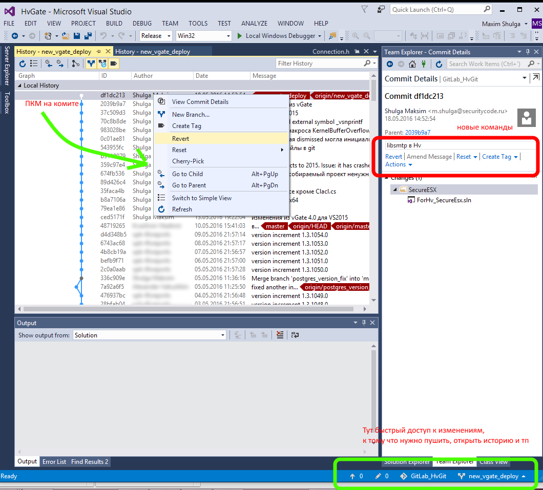Click the green Manage Connections plug icon
Screen dimensions: 543x490
pyautogui.click(x=424, y=64)
